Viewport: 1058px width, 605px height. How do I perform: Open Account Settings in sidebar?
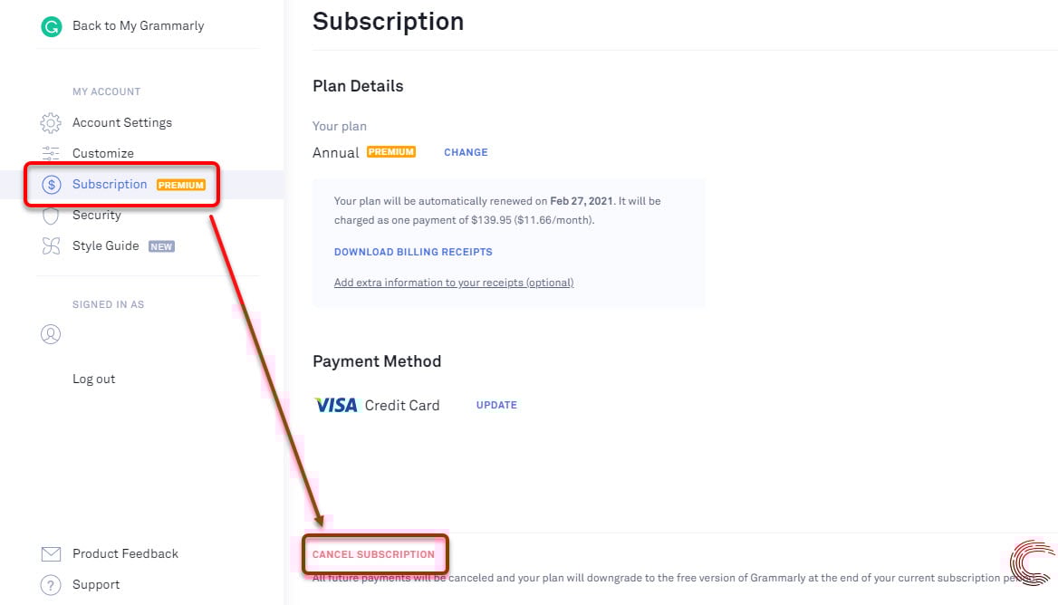pyautogui.click(x=121, y=123)
